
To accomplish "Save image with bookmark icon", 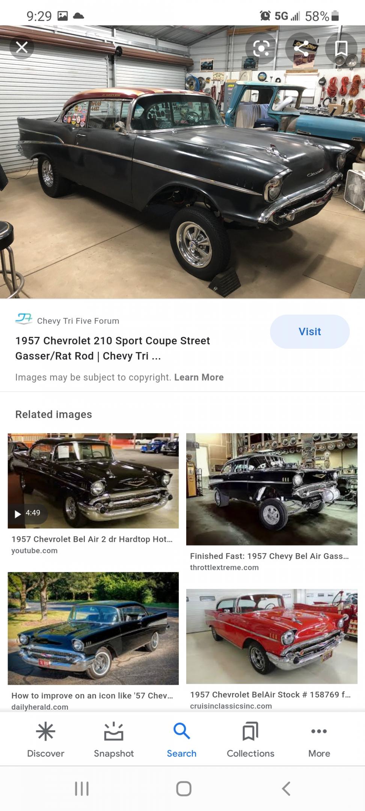I will pyautogui.click(x=341, y=48).
